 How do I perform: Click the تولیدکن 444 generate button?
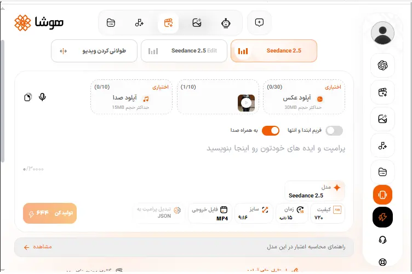(x=50, y=213)
